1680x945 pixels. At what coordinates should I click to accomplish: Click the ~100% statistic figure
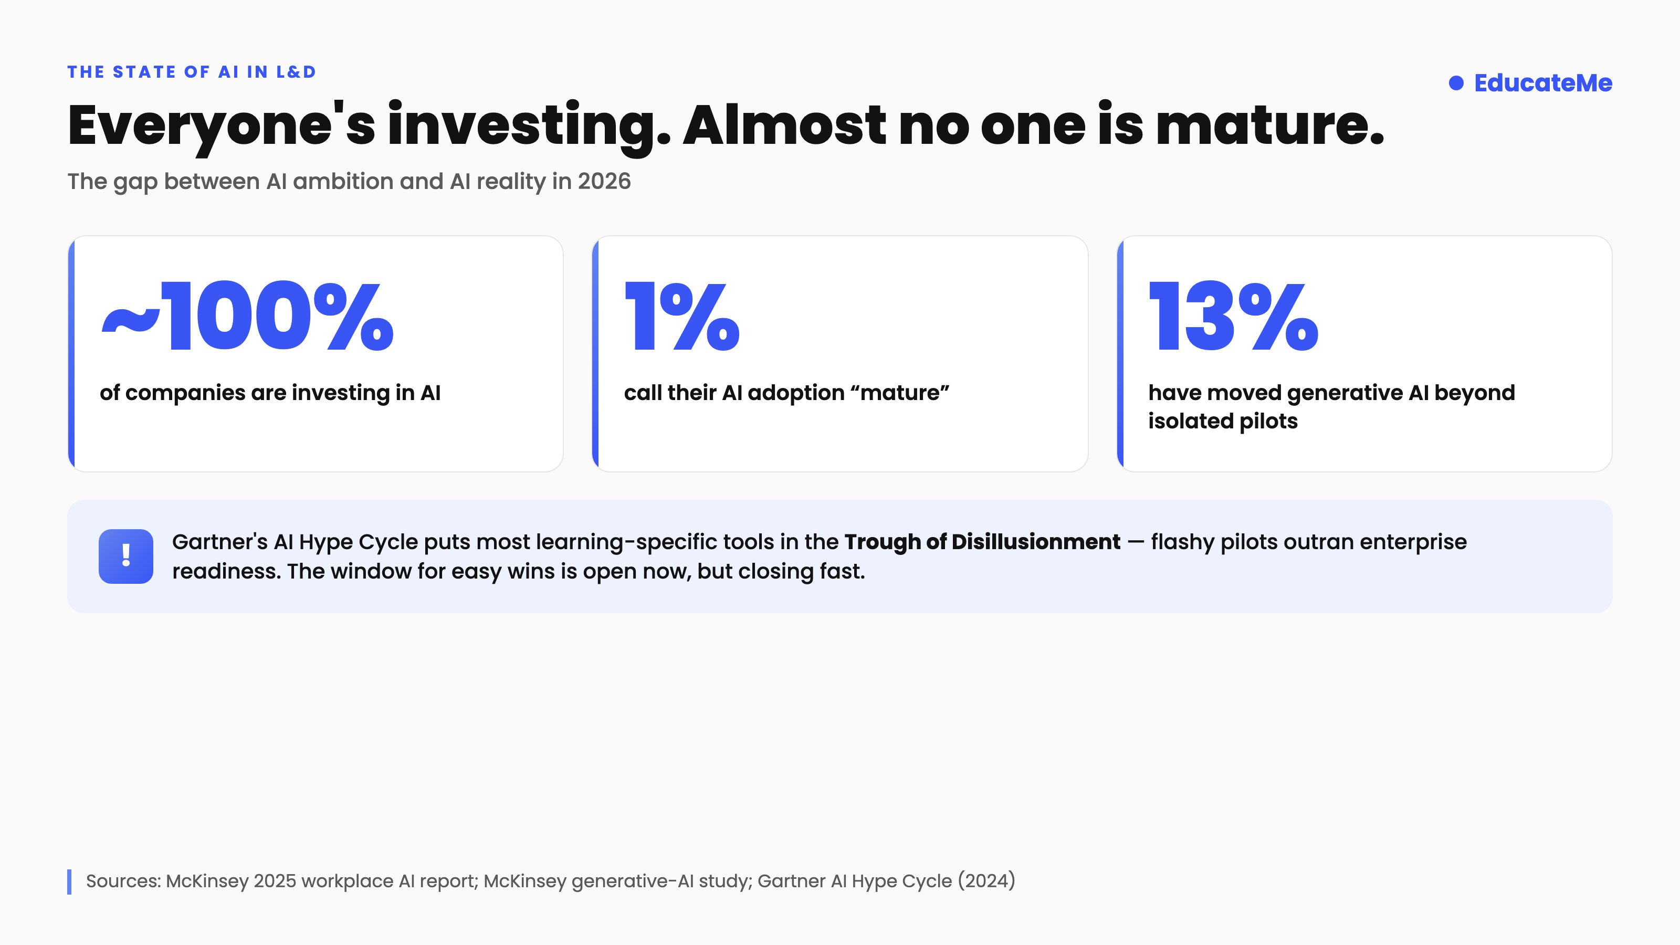(247, 316)
